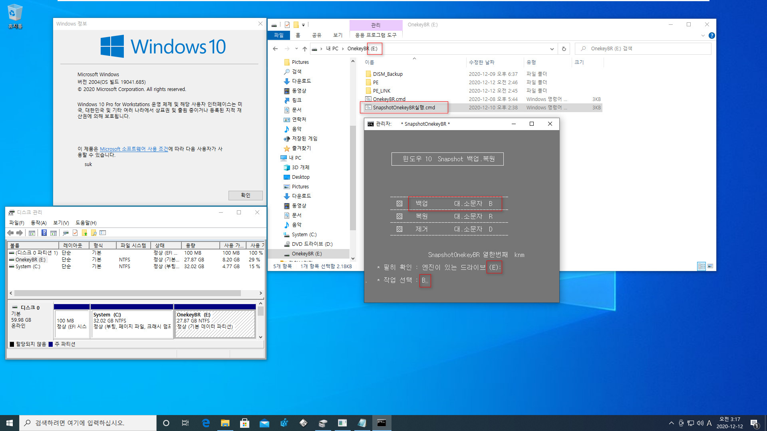Open 파일 tab in Explorer ribbon
The image size is (767, 431).
pyautogui.click(x=279, y=35)
